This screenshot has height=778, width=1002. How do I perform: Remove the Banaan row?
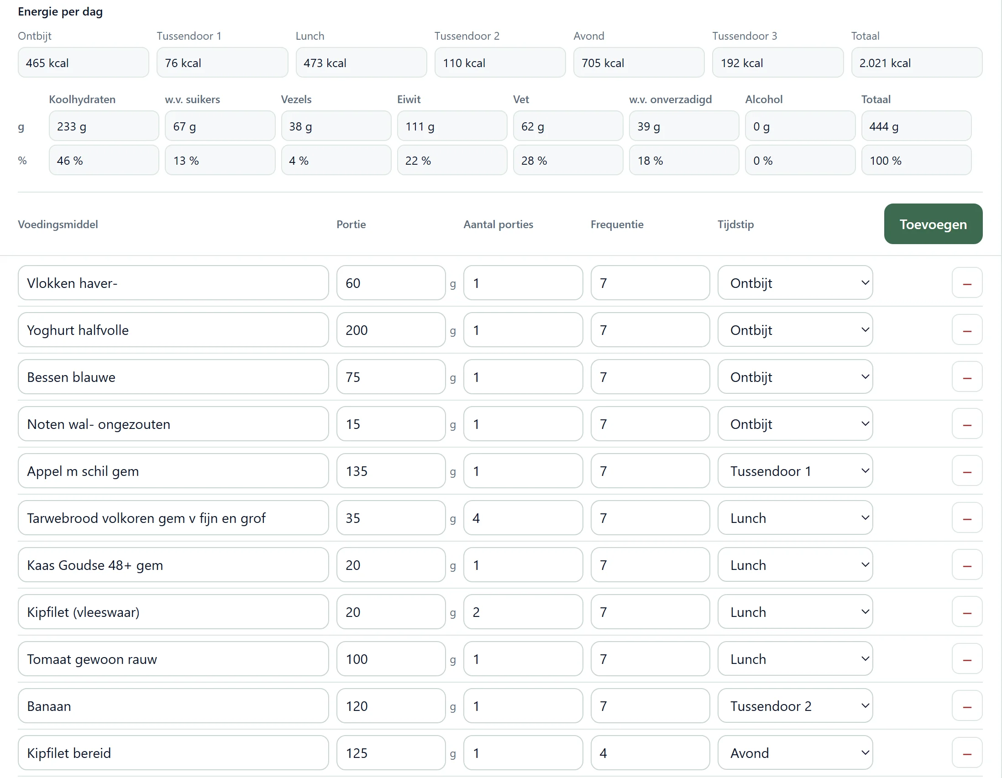(967, 706)
